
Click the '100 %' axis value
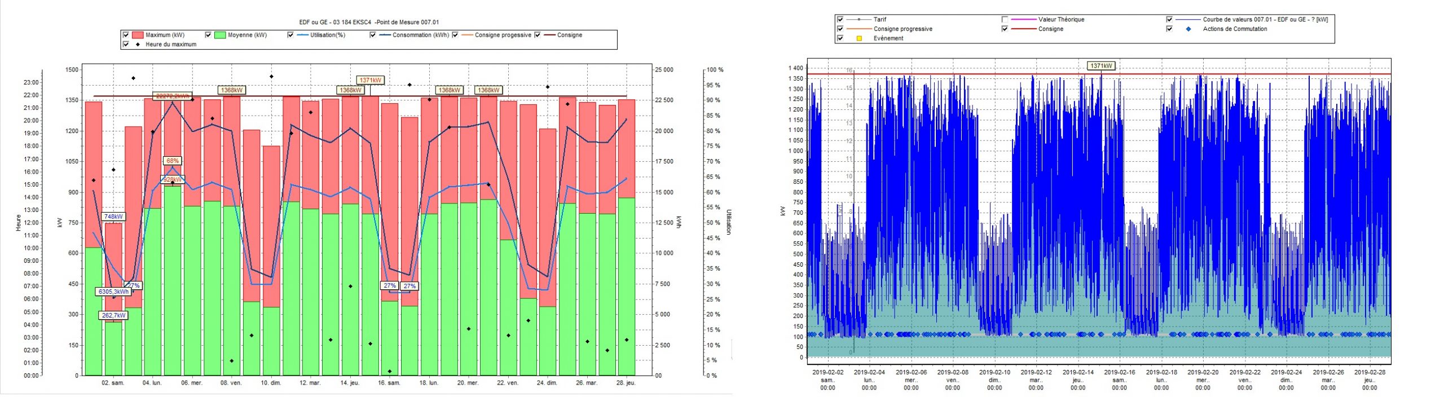pyautogui.click(x=715, y=70)
